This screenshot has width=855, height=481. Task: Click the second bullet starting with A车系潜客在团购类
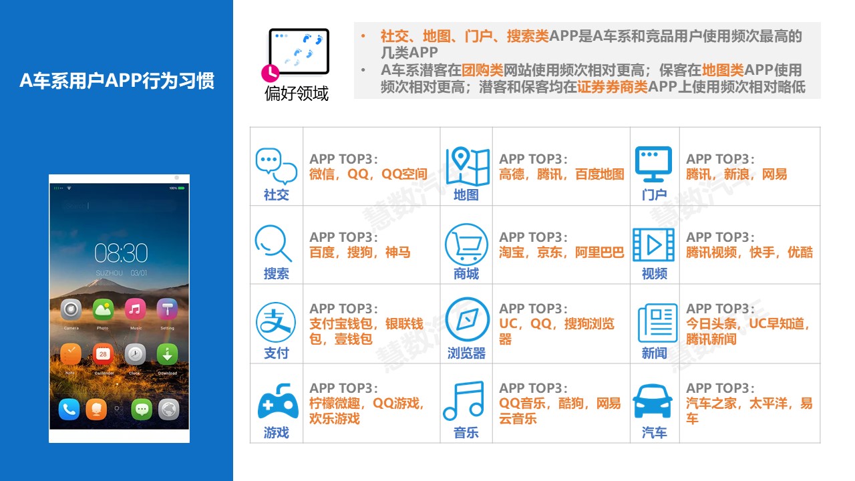click(593, 78)
